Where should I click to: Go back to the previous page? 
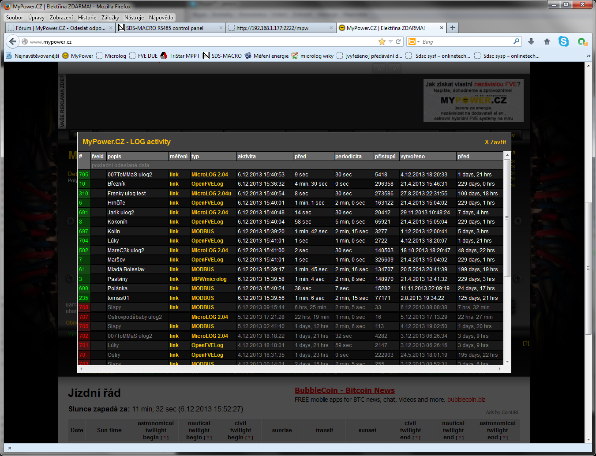click(13, 41)
